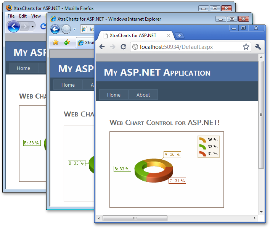Open Internet Explorer recent pages dropdown
Screen dimensions: 270x228
[74, 29]
